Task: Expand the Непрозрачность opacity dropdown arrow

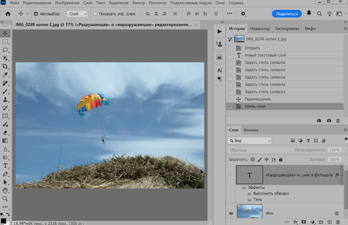Action: pos(345,150)
